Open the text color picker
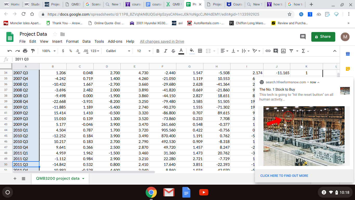 [181, 51]
